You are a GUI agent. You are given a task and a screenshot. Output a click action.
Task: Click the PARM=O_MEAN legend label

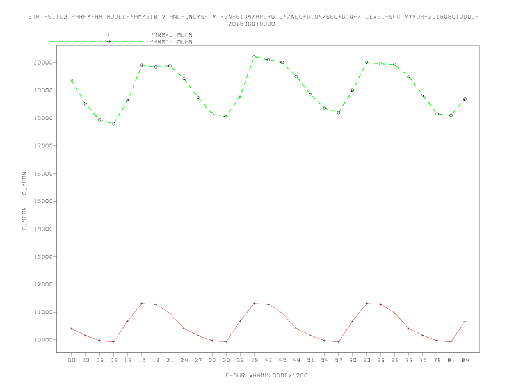171,35
